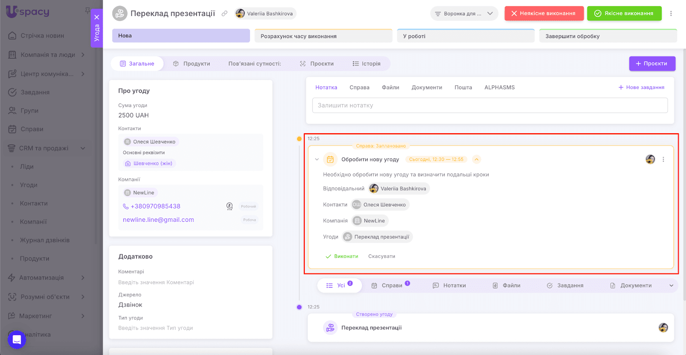This screenshot has width=686, height=355.
Task: Open the Воронка для pipeline dropdown
Action: (464, 14)
